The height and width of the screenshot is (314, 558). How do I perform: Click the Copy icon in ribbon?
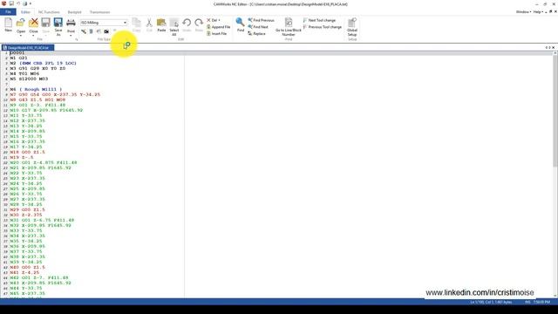[x=136, y=23]
